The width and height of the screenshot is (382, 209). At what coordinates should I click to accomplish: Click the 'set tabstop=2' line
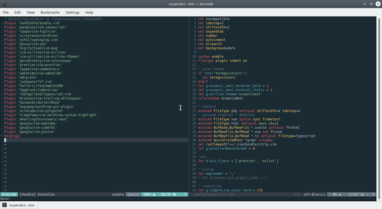[211, 23]
